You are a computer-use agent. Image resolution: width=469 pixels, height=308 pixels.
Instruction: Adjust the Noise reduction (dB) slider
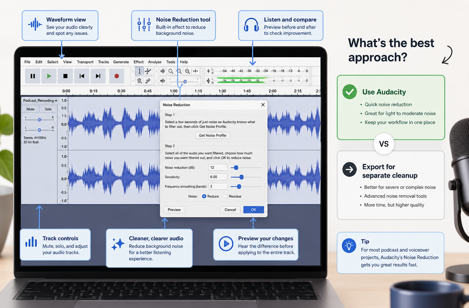[246, 168]
